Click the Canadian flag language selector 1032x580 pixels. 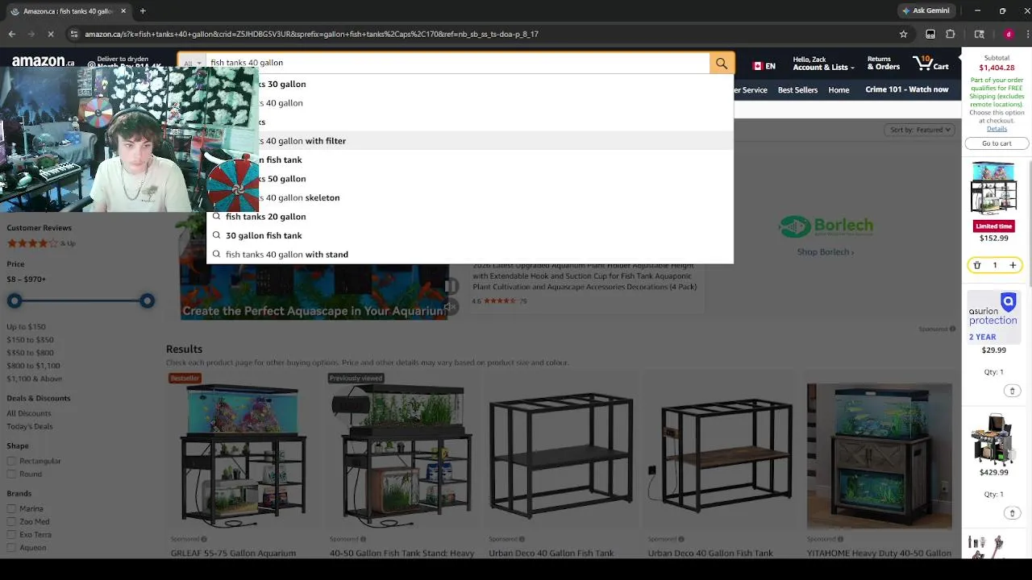coord(764,66)
